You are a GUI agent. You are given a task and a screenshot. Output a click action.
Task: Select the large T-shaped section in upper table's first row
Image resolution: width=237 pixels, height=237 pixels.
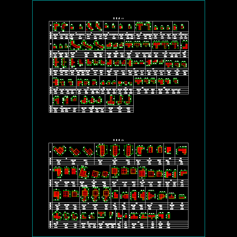[140, 26]
